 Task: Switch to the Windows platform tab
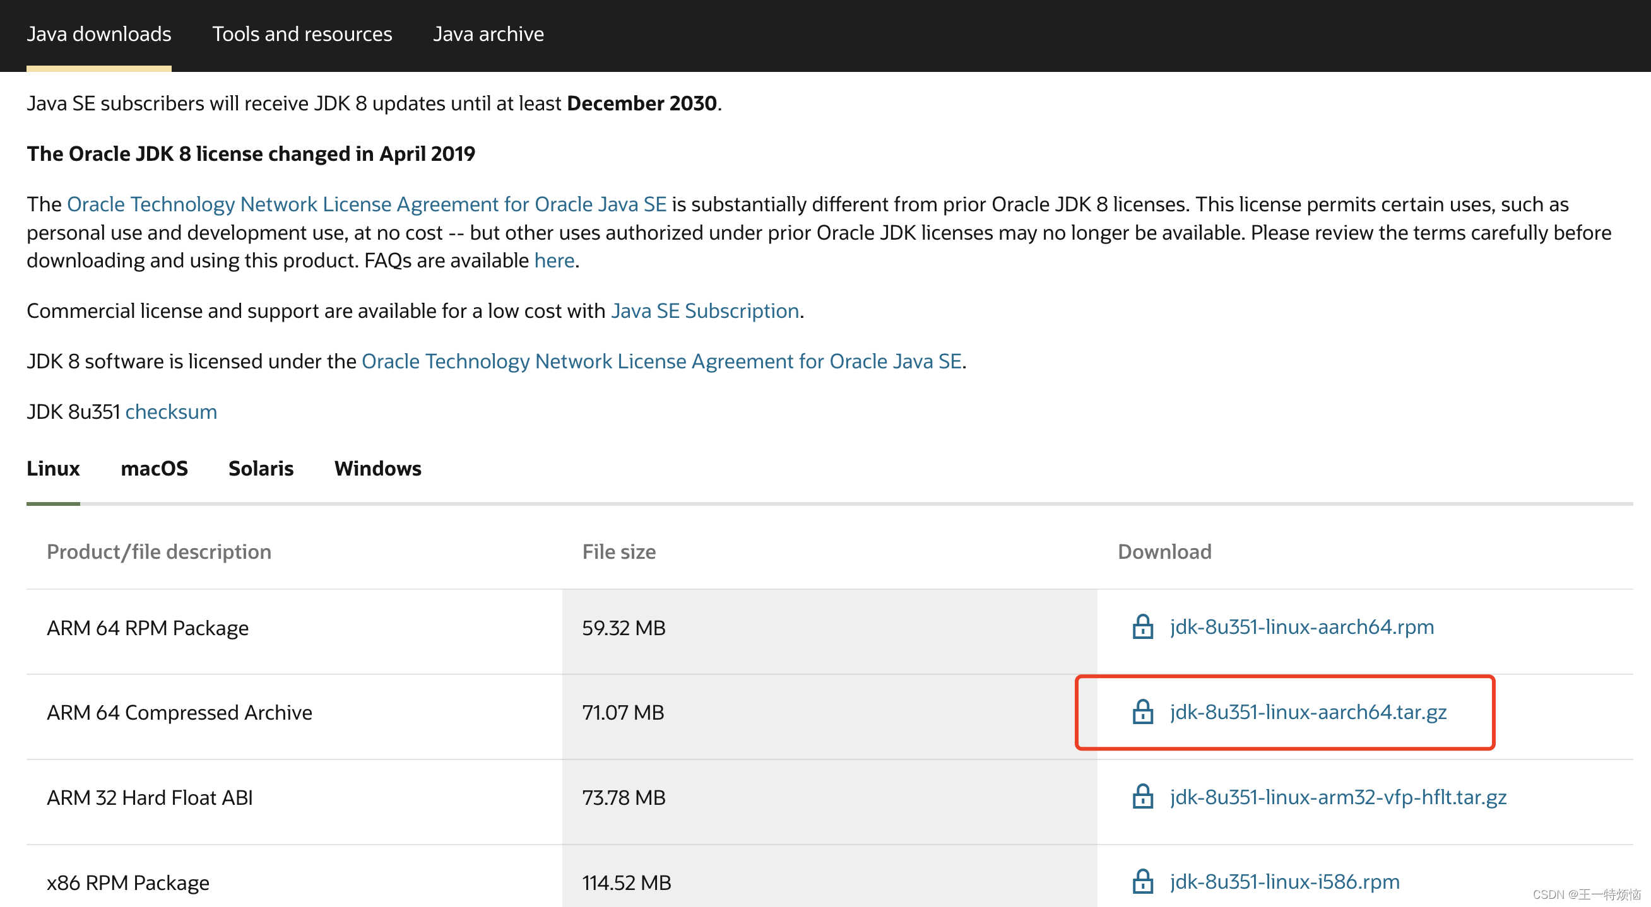(377, 468)
